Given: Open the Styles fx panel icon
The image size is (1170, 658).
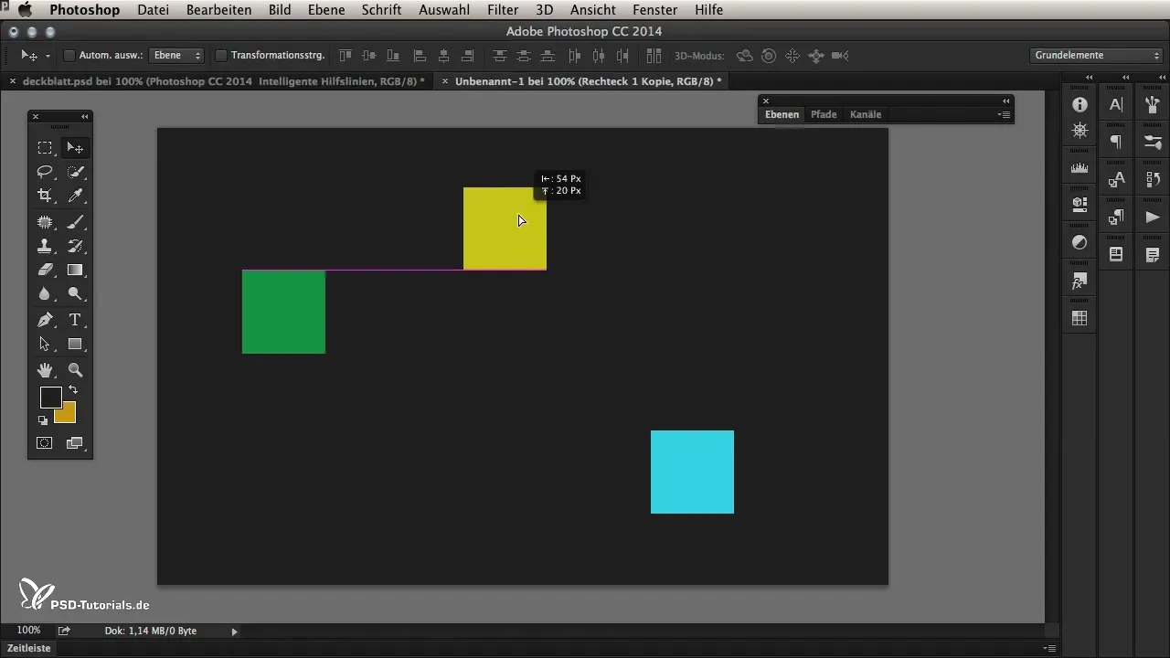Looking at the screenshot, I should click(x=1080, y=281).
